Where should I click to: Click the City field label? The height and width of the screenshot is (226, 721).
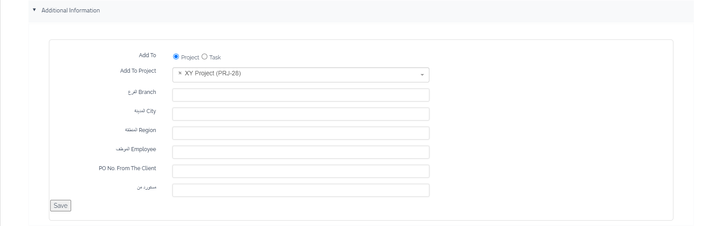click(145, 111)
